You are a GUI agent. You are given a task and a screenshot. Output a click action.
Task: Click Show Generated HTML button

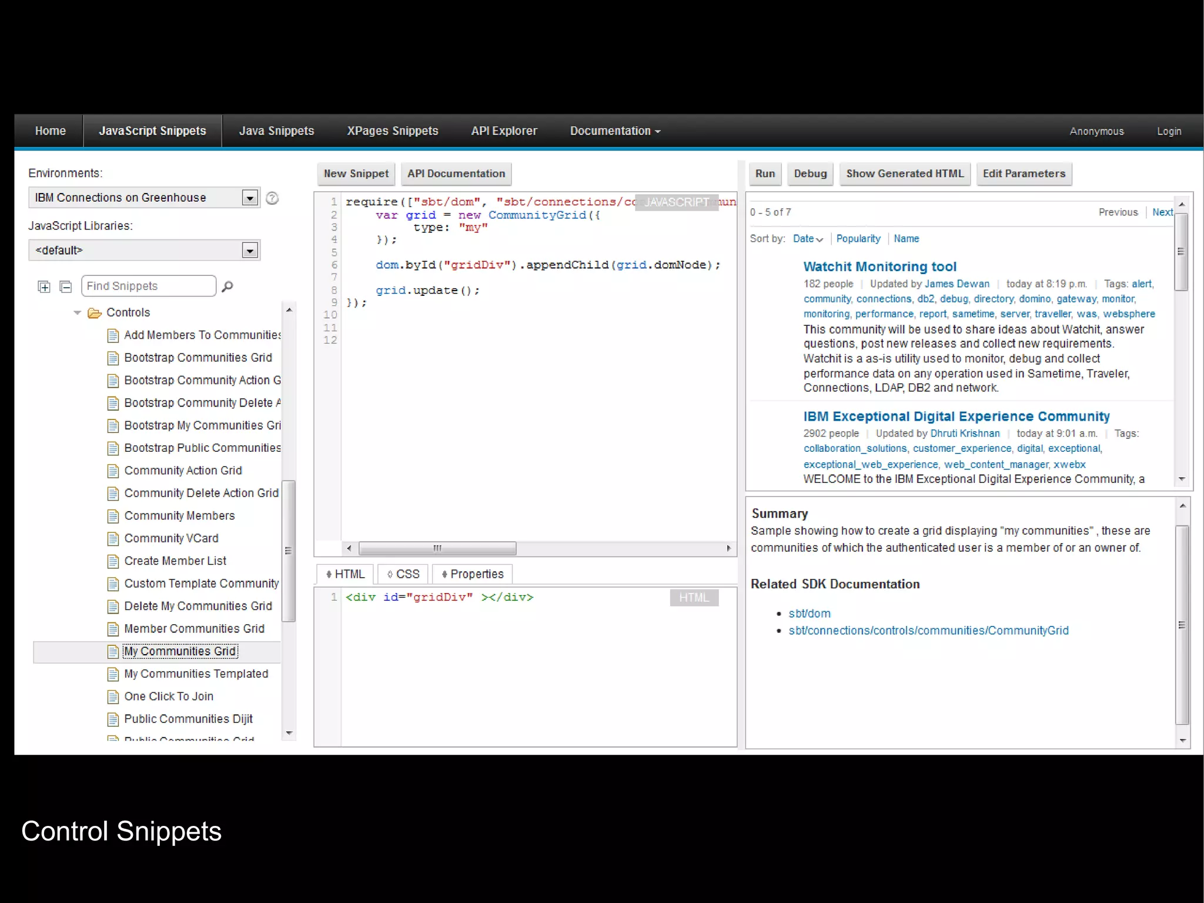click(x=905, y=174)
